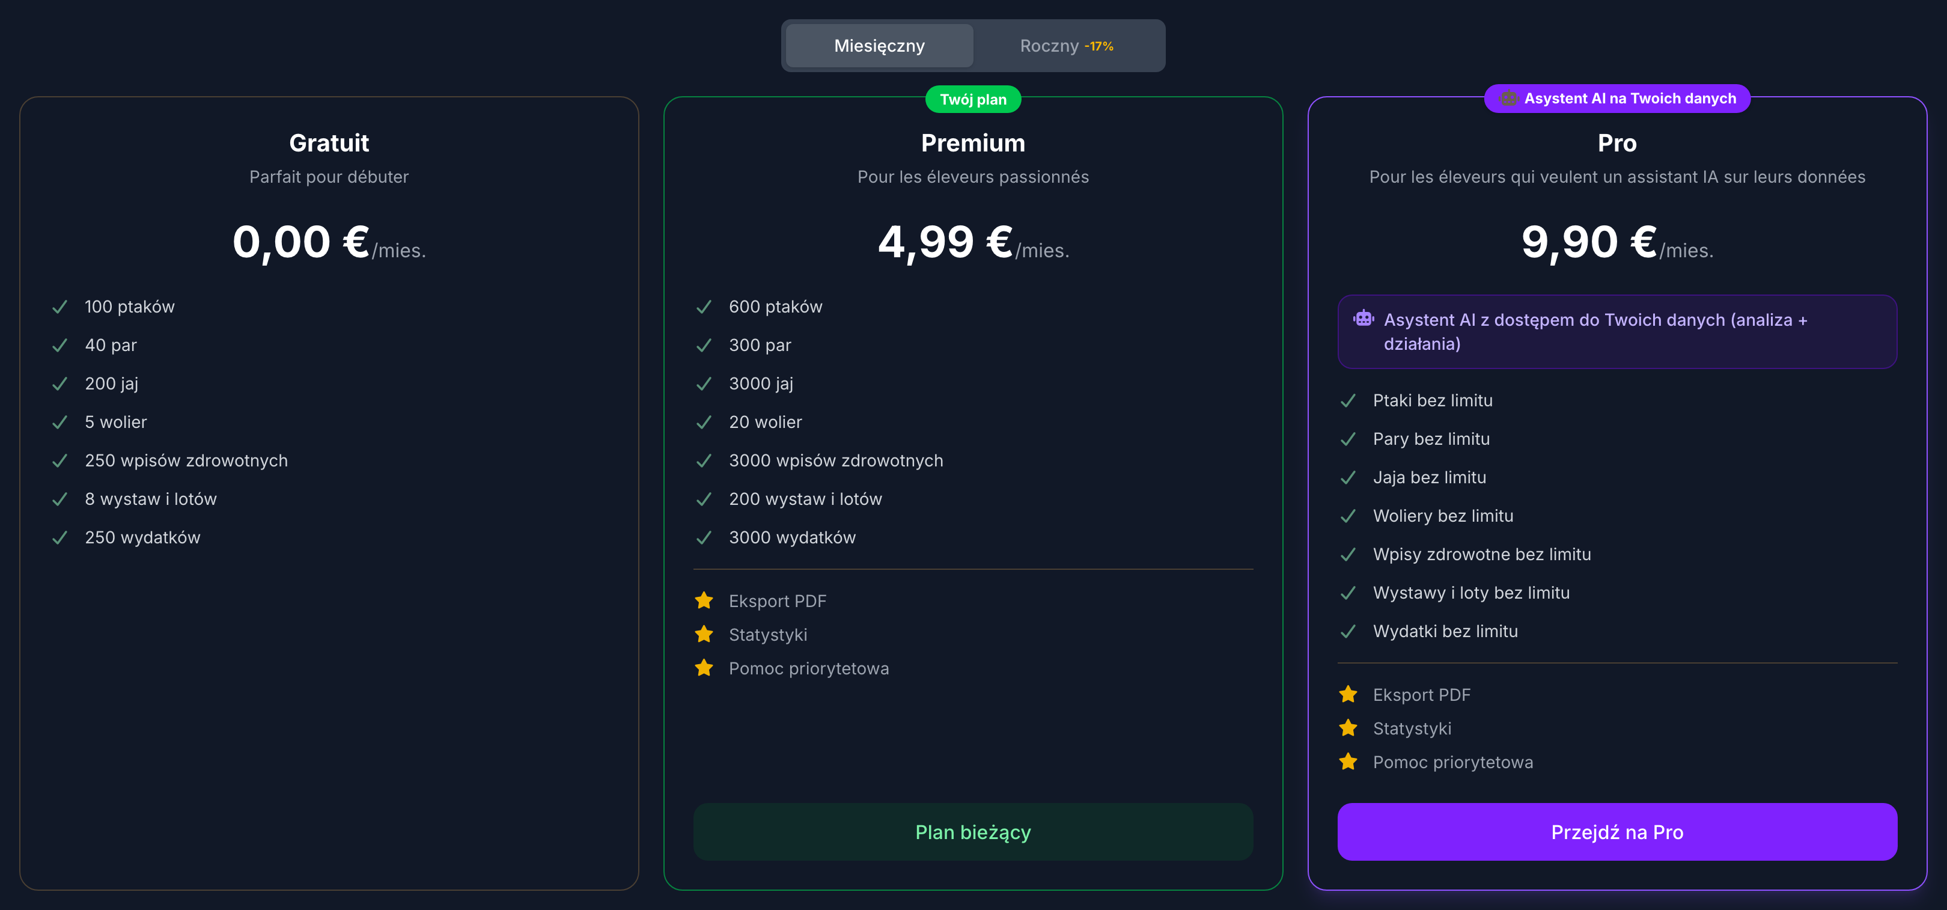The image size is (1947, 910).
Task: Click star beside Pro Pomoc priorytetowa
Action: tap(1348, 761)
